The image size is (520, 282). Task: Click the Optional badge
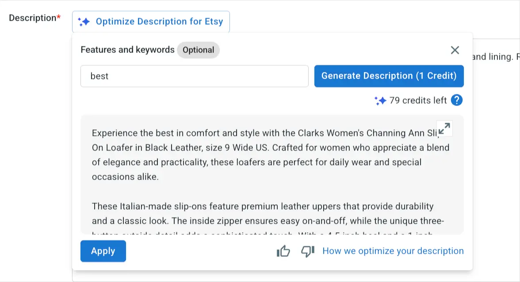(198, 50)
